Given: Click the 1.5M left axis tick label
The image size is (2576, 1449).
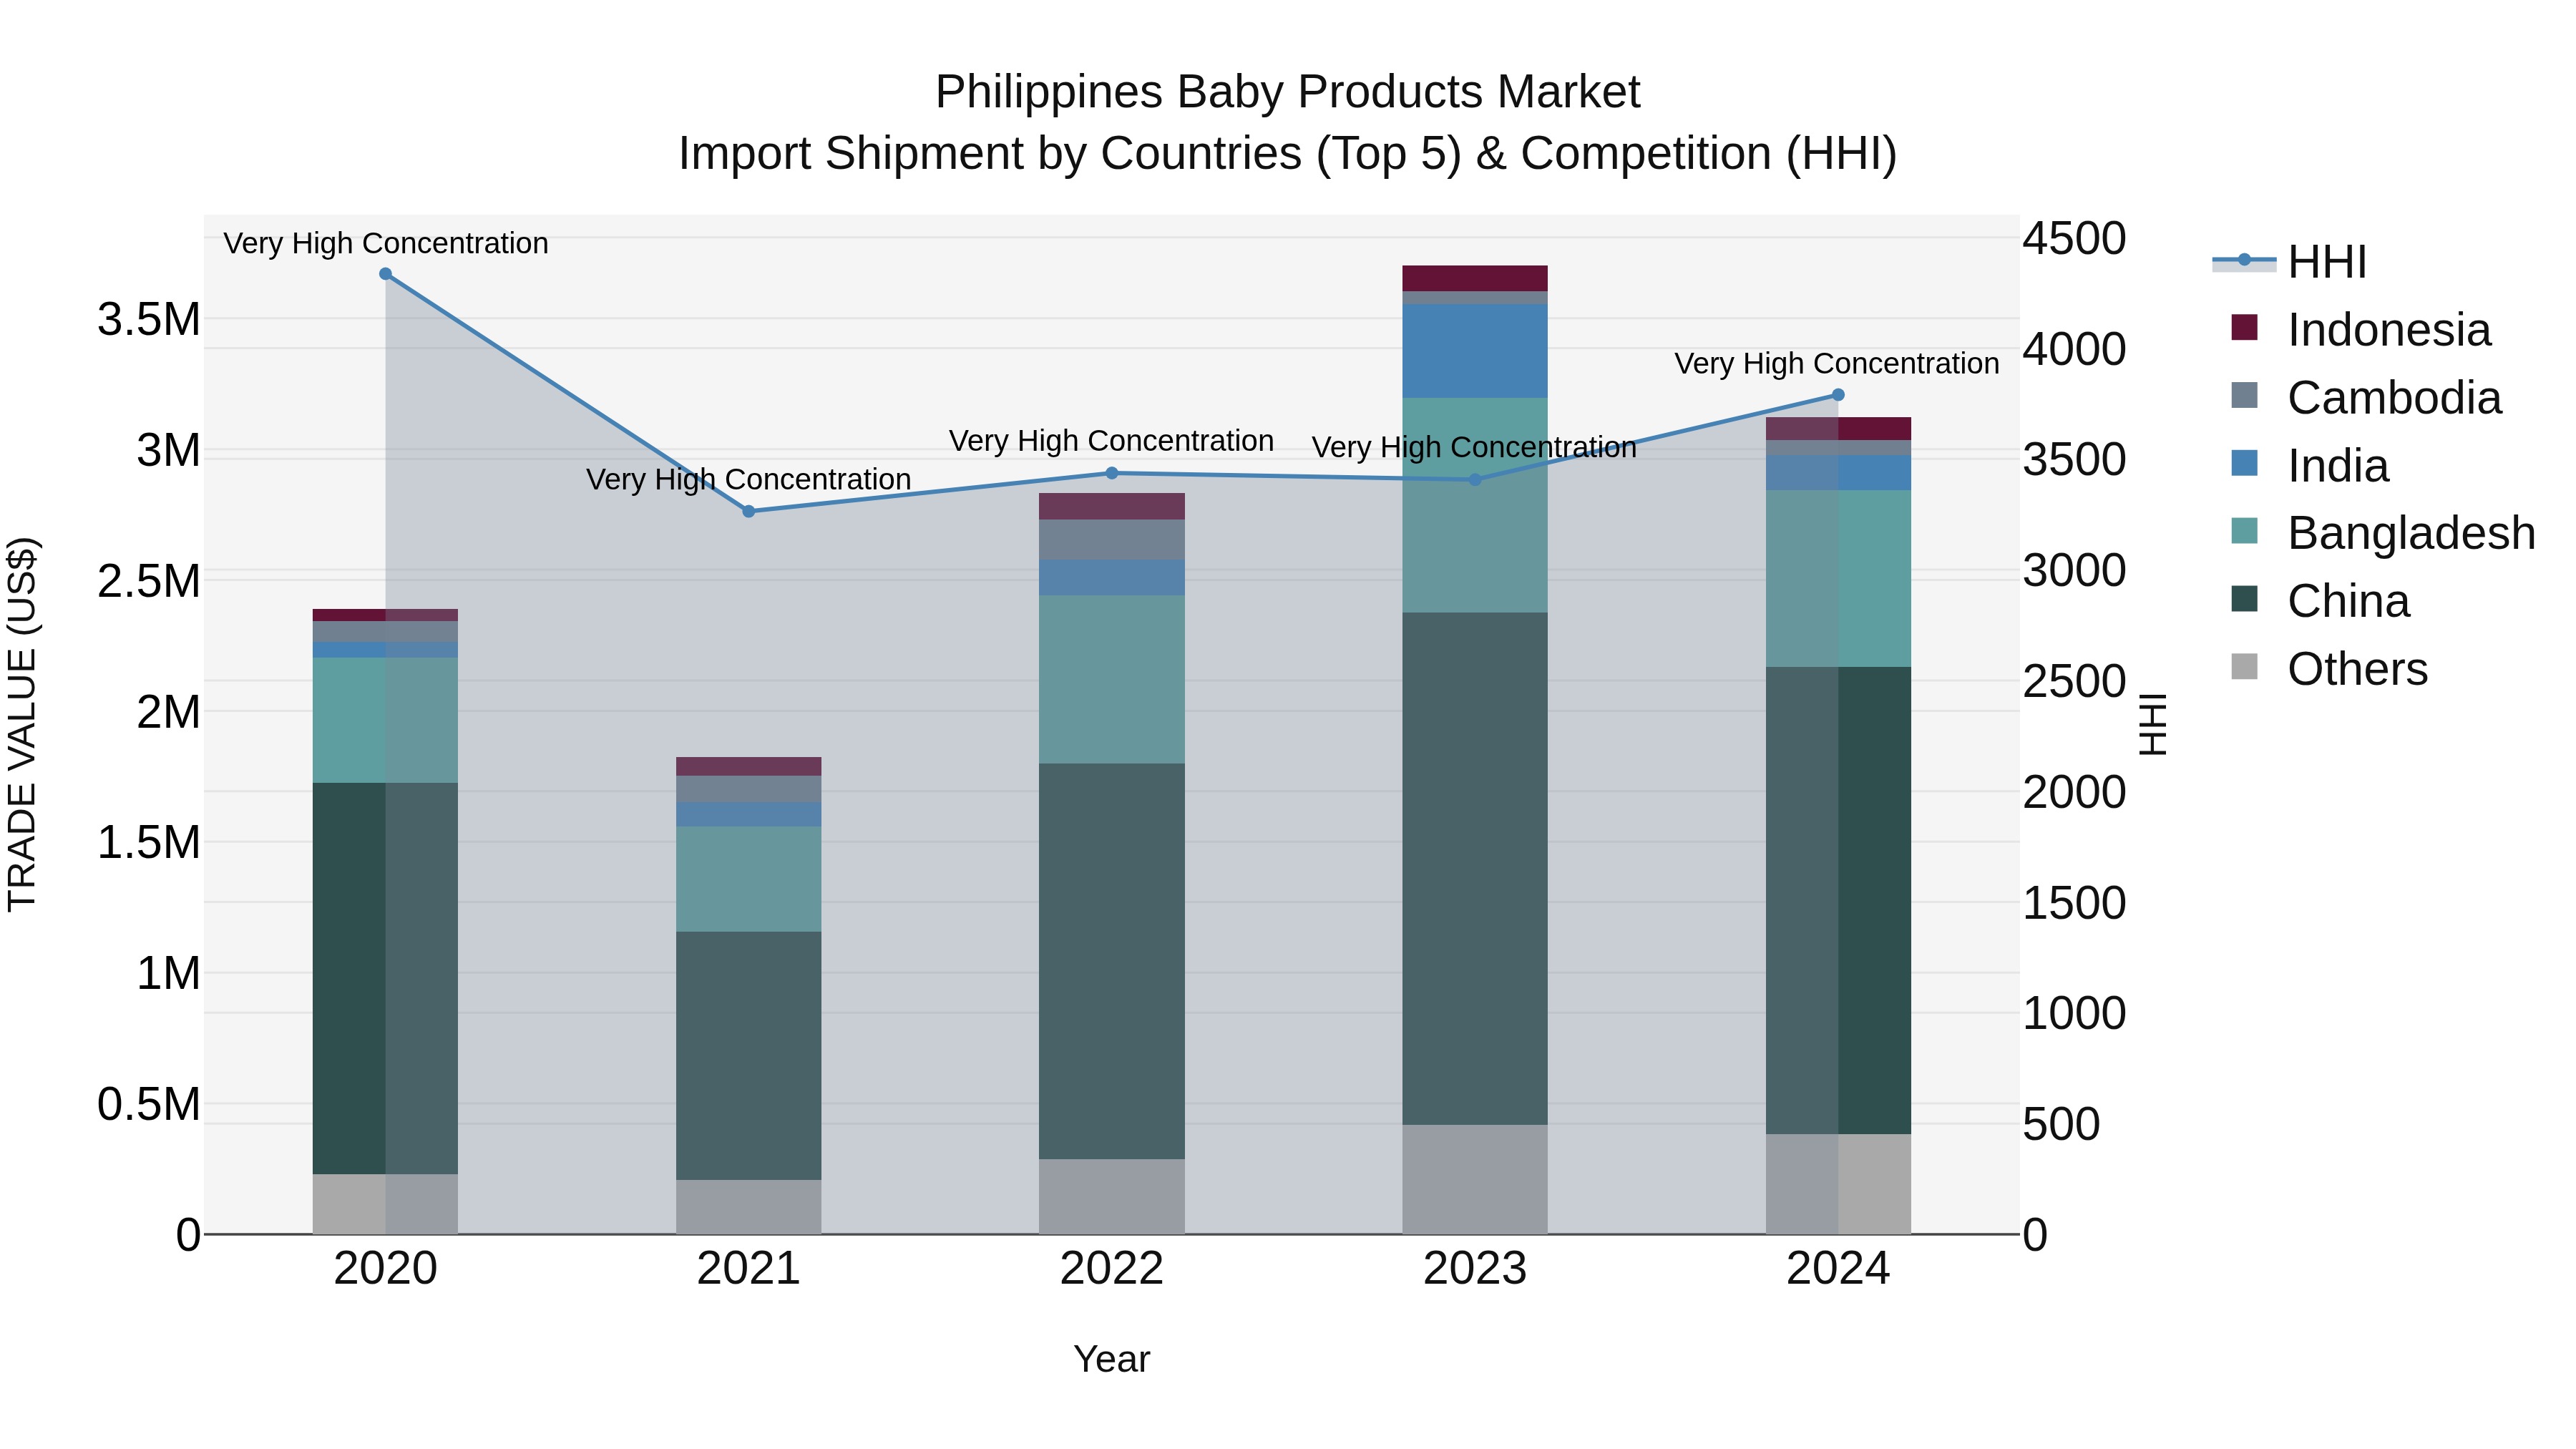Looking at the screenshot, I should [x=149, y=842].
